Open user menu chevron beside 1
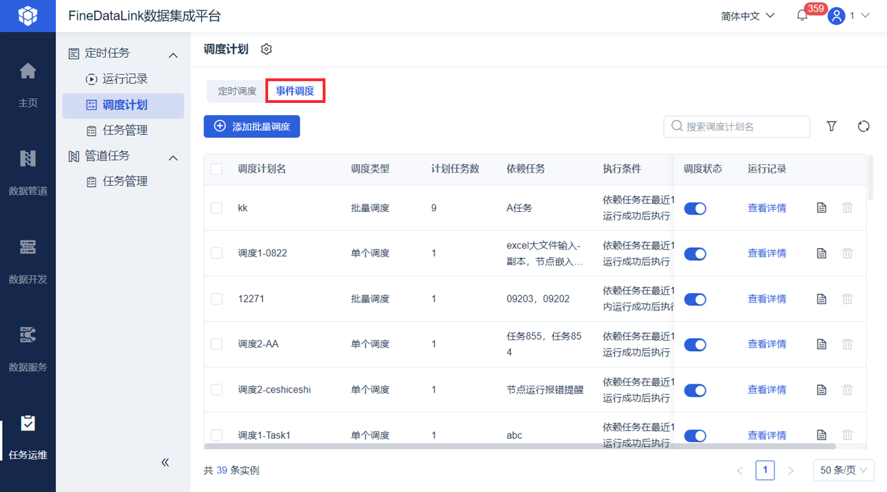Image resolution: width=887 pixels, height=492 pixels. pos(865,16)
